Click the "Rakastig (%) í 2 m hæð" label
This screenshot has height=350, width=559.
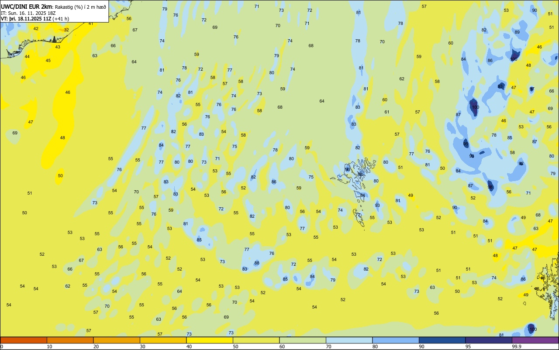(80, 7)
